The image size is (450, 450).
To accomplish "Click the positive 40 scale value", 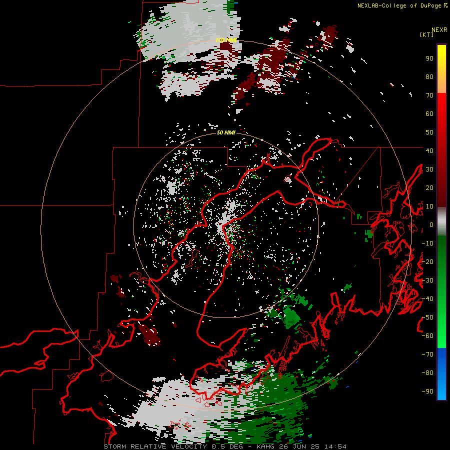I will 429,150.
